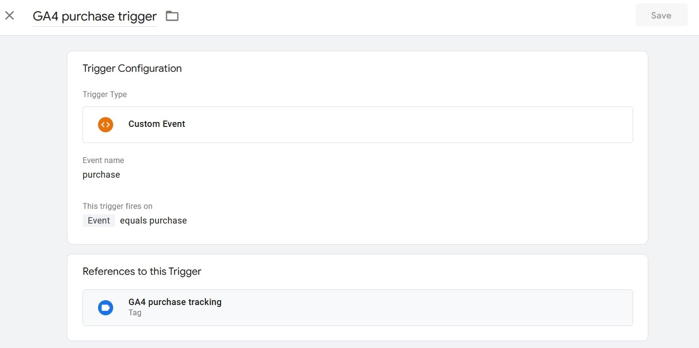
Task: Click the 'purchase' event name value
Action: pyautogui.click(x=101, y=175)
